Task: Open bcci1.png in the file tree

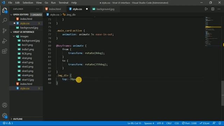Action: click(26, 45)
